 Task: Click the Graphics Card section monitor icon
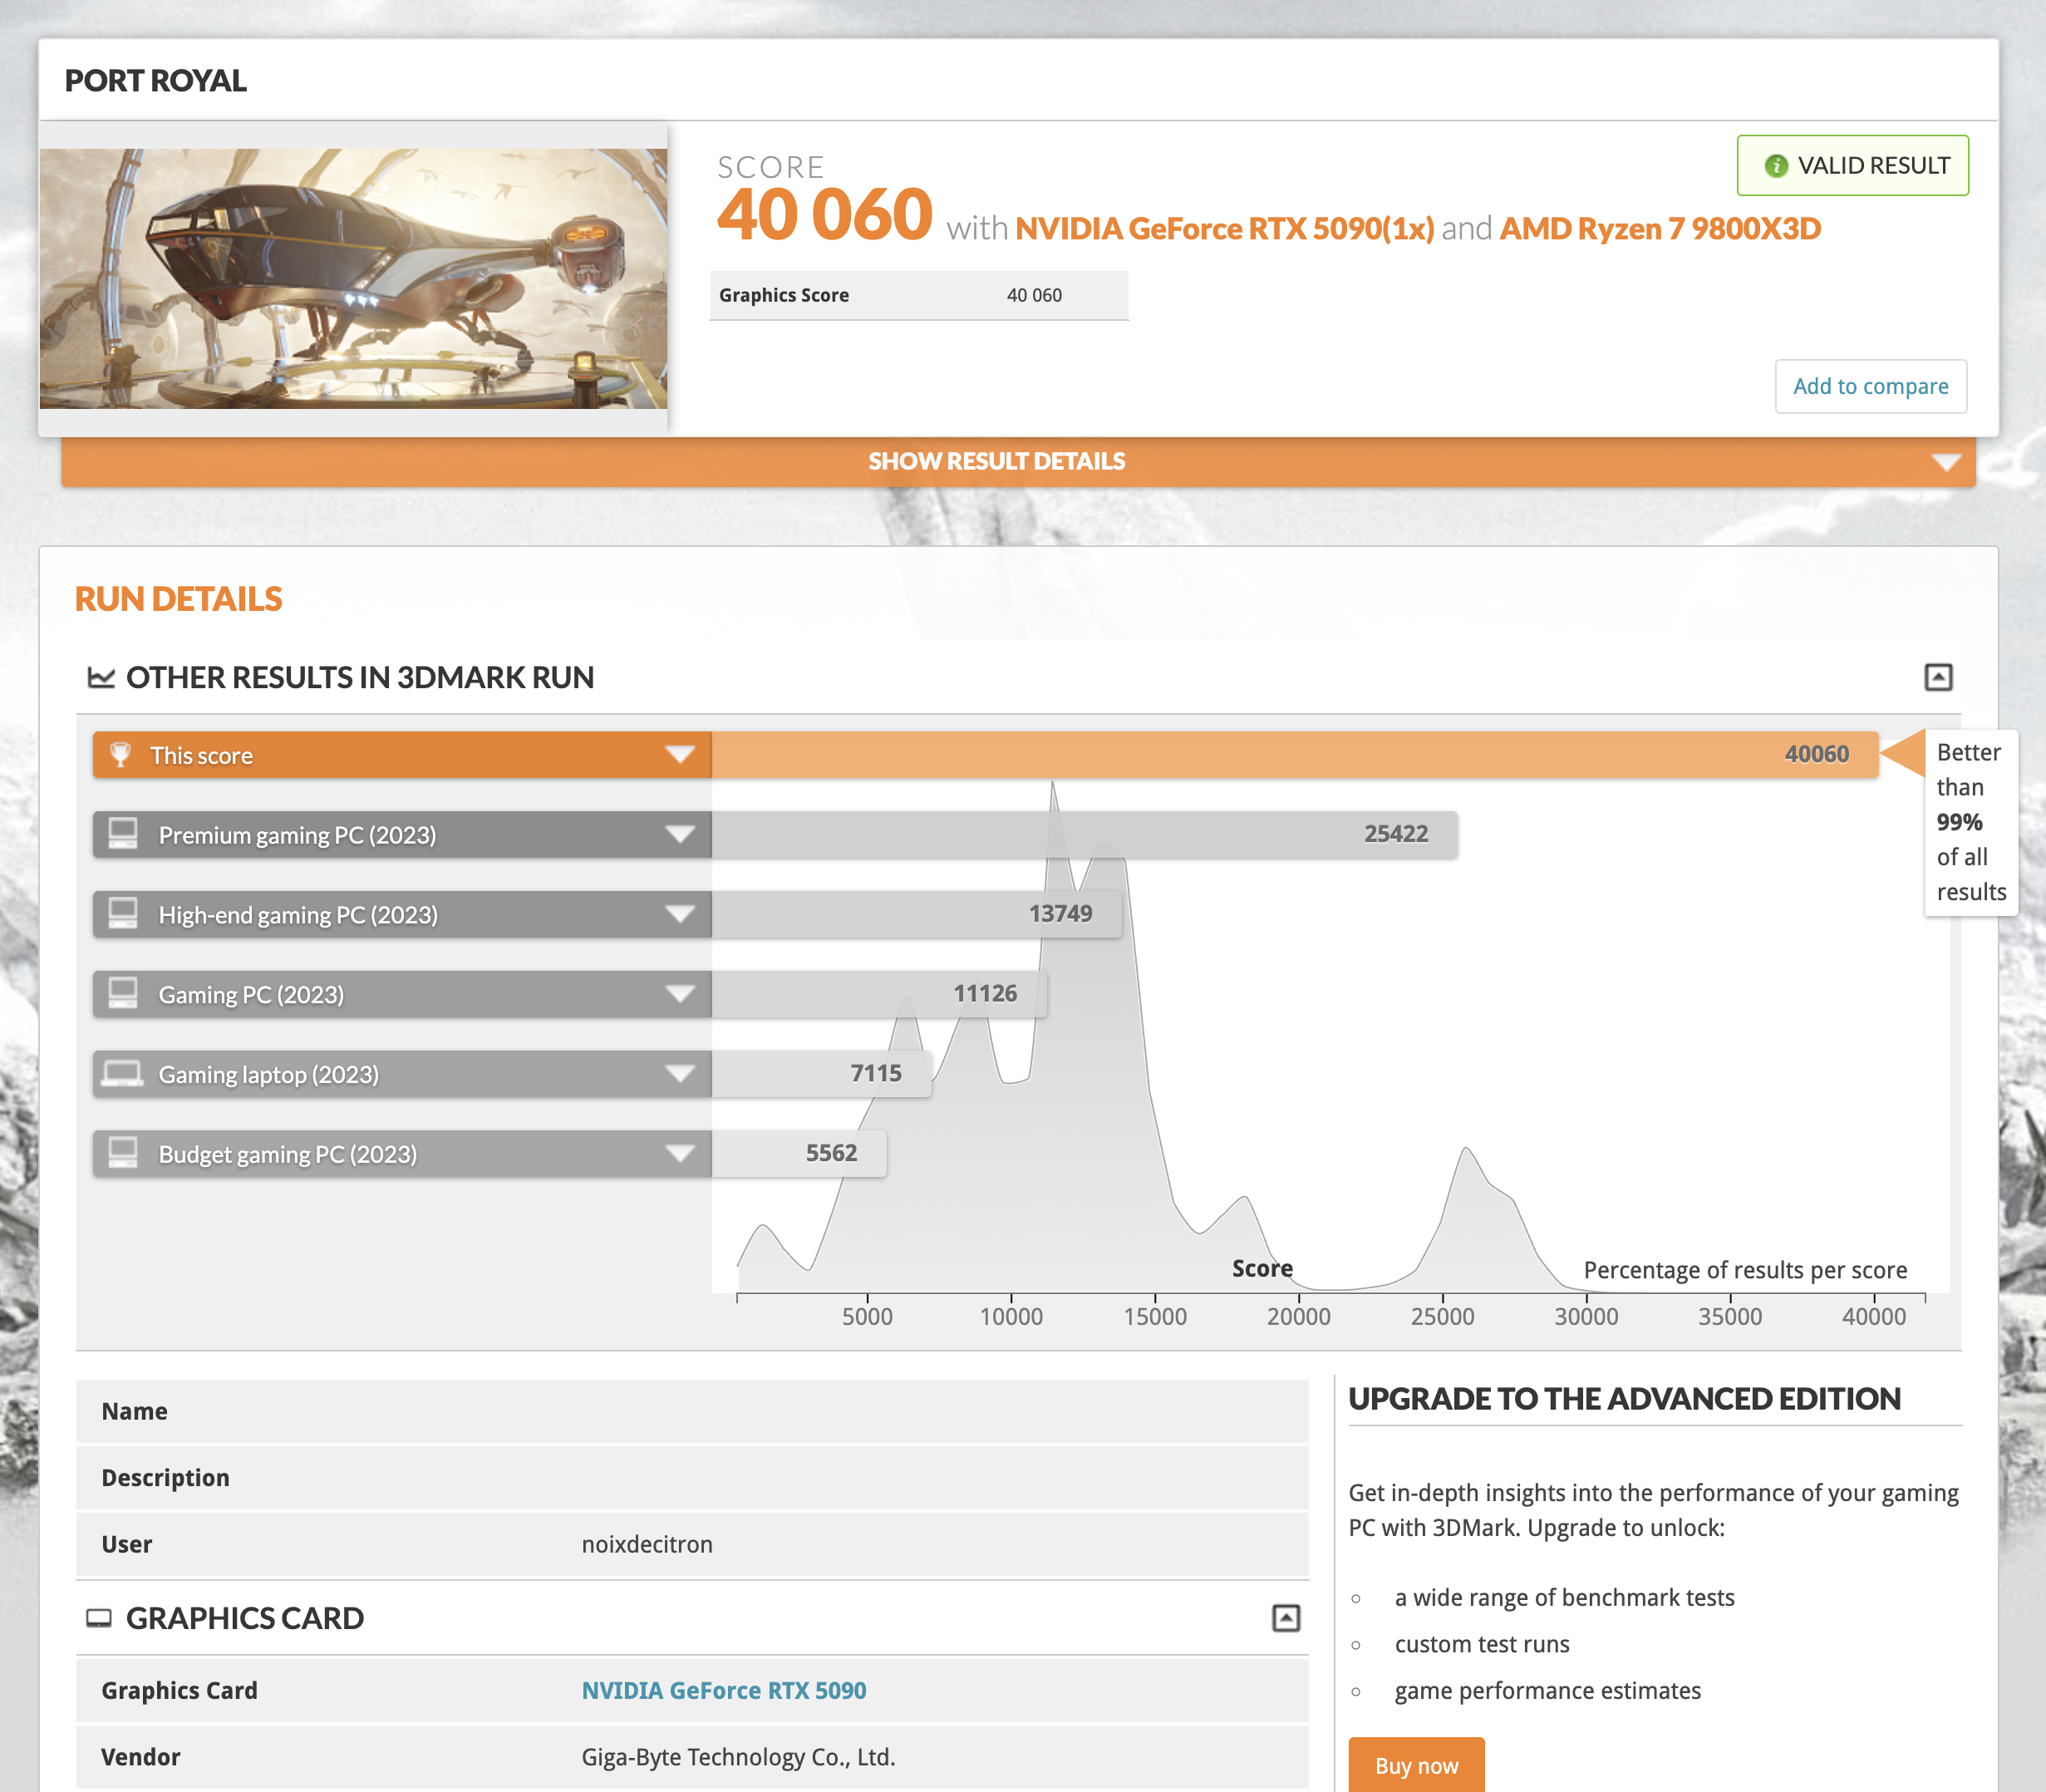click(x=99, y=1618)
